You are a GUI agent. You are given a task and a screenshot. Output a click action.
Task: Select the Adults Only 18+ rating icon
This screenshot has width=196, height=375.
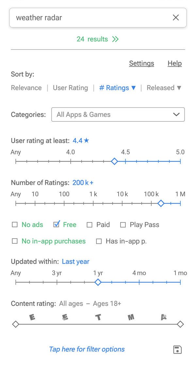(x=164, y=317)
